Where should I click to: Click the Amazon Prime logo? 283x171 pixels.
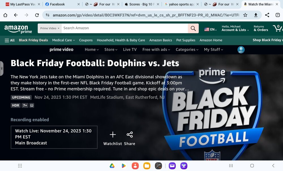[x=18, y=29]
